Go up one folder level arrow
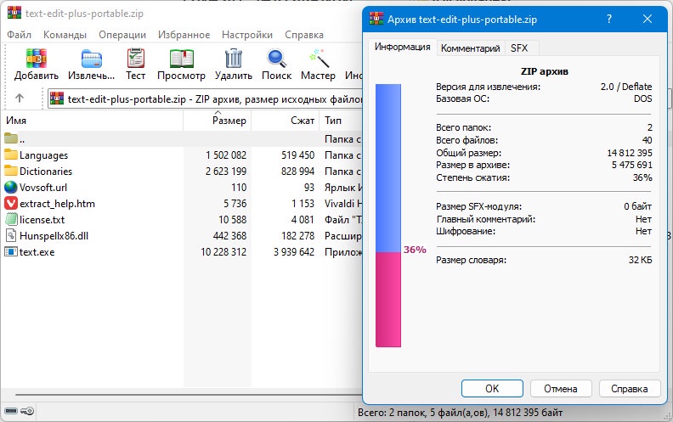Screen dimensions: 673x422 (20, 98)
